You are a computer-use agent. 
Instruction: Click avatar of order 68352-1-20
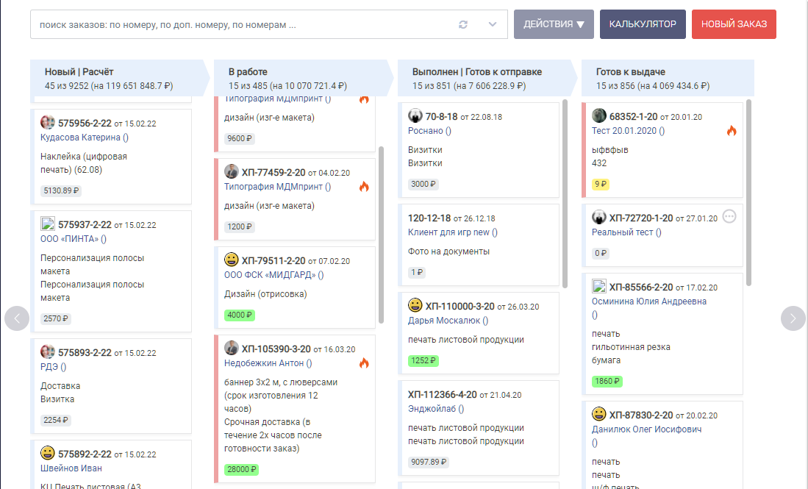click(598, 115)
